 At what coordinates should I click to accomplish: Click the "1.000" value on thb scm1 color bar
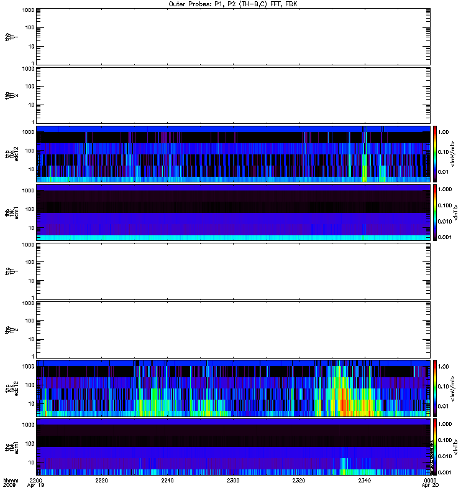(x=445, y=189)
